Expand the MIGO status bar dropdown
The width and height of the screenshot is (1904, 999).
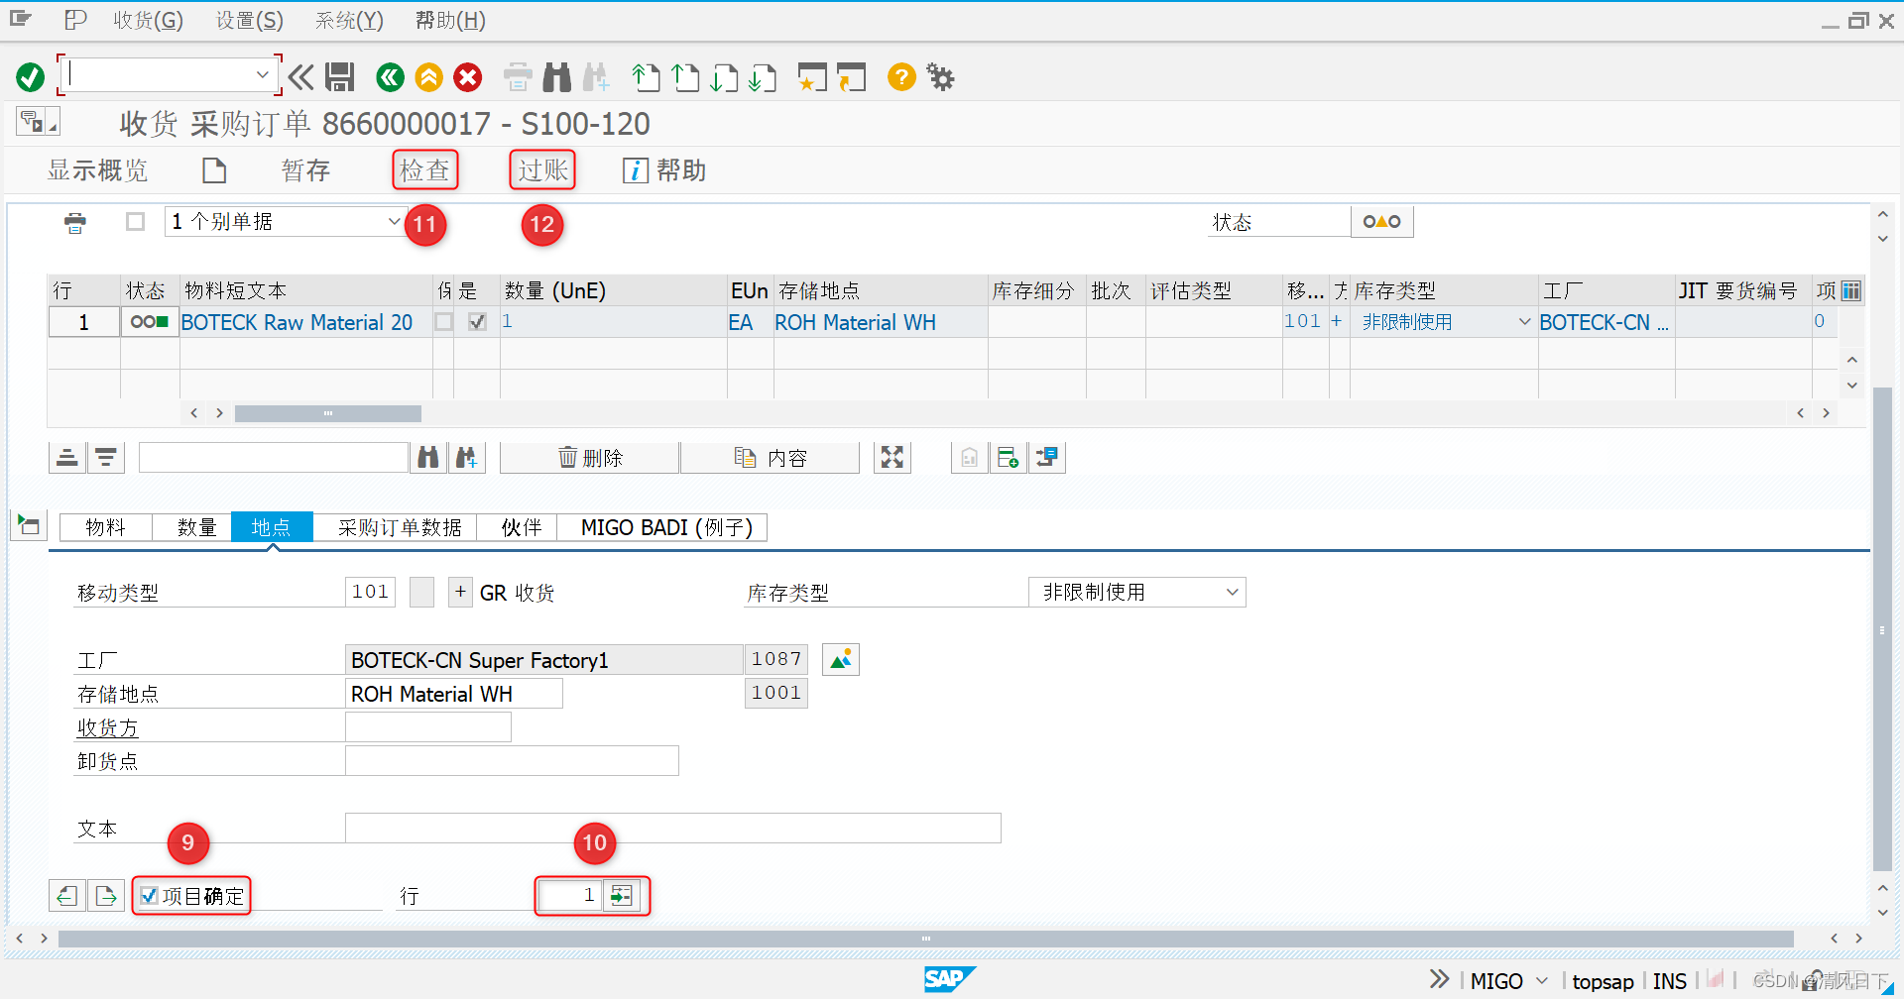coord(1542,981)
